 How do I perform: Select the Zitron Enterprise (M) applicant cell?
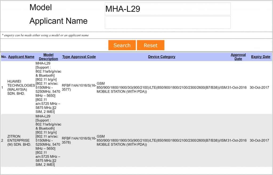tap(19, 140)
